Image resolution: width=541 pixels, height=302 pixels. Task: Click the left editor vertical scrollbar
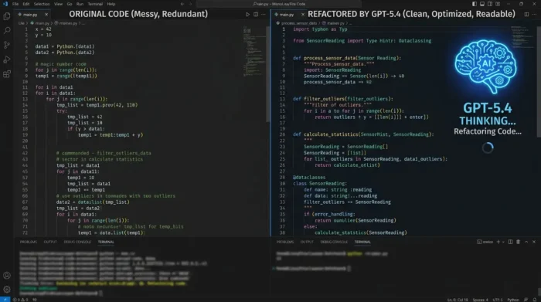267,74
